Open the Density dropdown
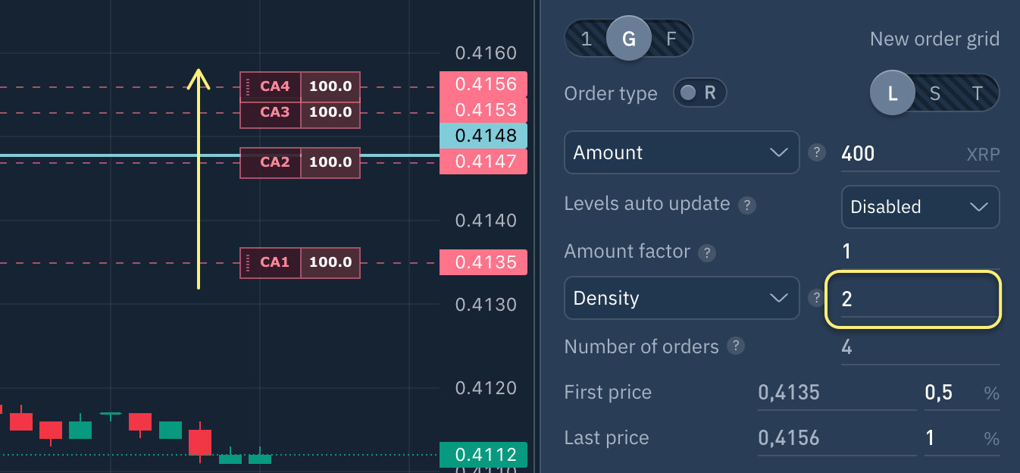This screenshot has height=473, width=1020. click(681, 298)
